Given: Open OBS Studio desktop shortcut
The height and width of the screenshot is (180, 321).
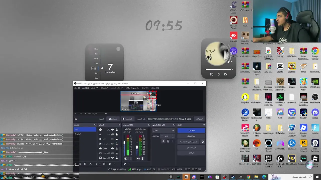Looking at the screenshot, I should click(x=315, y=98).
